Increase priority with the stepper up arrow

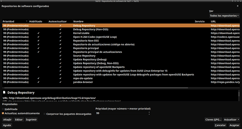(149, 112)
